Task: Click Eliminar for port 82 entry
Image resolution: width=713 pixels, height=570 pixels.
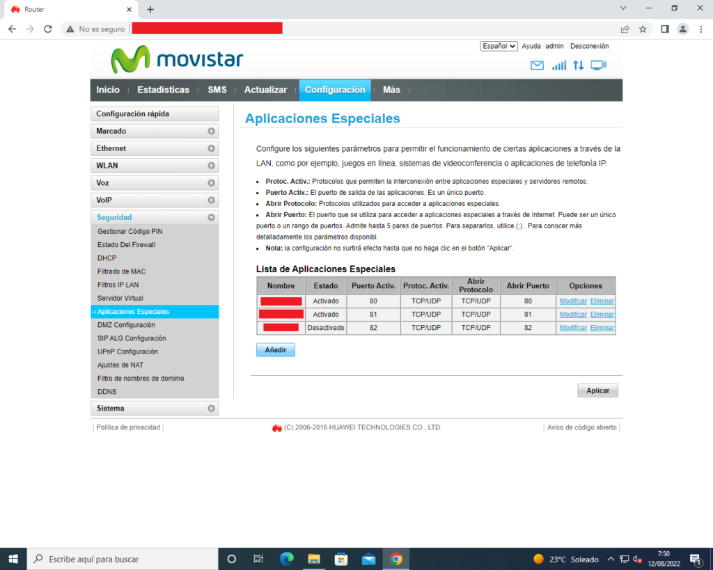Action: click(x=602, y=328)
